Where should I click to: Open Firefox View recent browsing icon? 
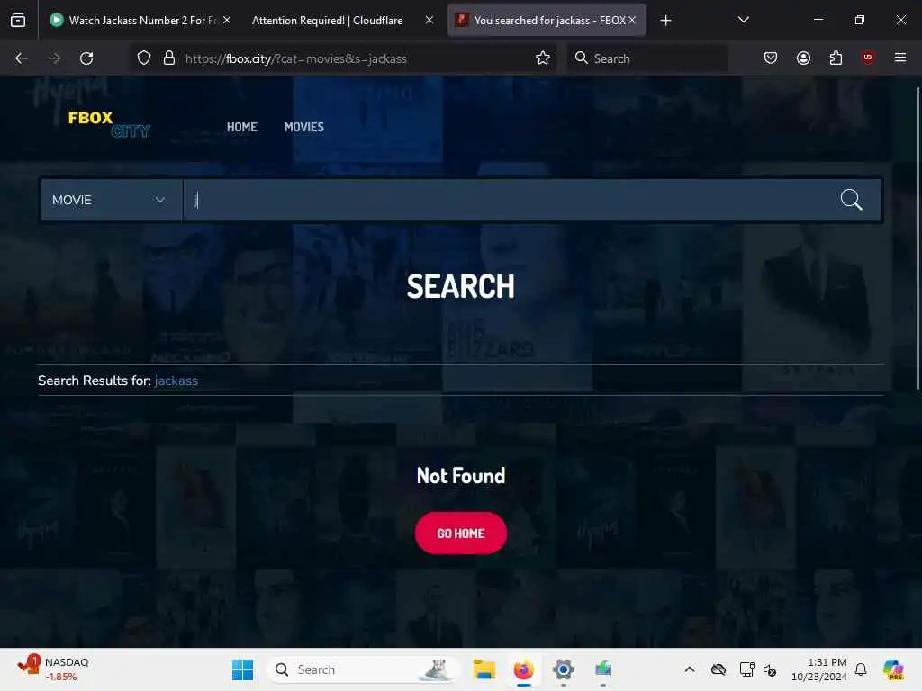coord(18,20)
